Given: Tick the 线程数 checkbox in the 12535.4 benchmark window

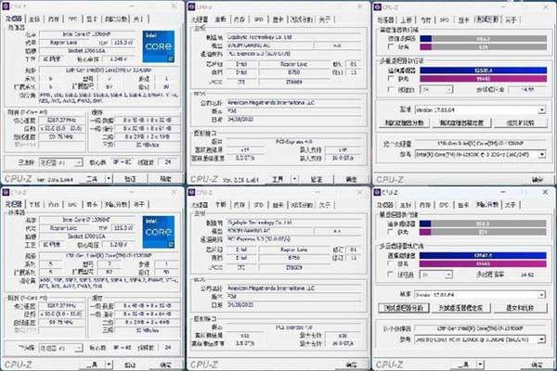Looking at the screenshot, I should [391, 89].
